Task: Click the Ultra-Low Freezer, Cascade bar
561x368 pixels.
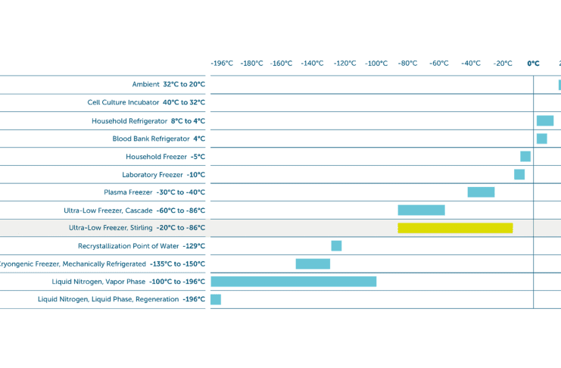Action: tap(421, 210)
